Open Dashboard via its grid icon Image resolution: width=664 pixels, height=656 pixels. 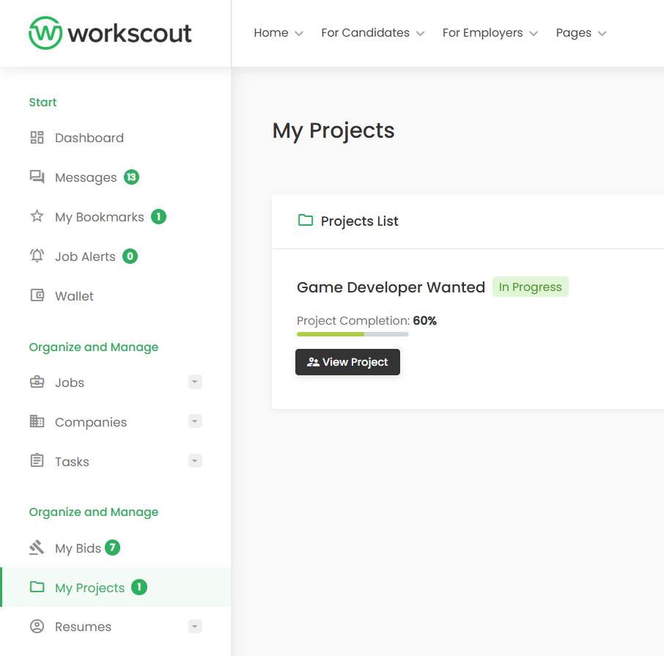tap(37, 138)
